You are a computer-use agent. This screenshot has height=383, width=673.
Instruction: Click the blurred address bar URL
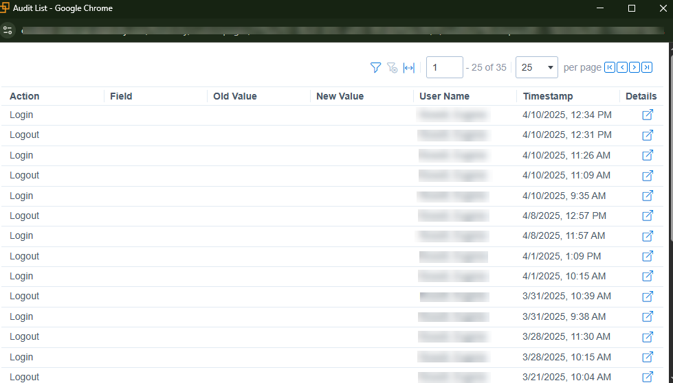coord(343,30)
